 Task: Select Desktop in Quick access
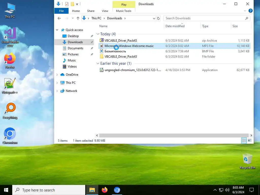coord(73,36)
